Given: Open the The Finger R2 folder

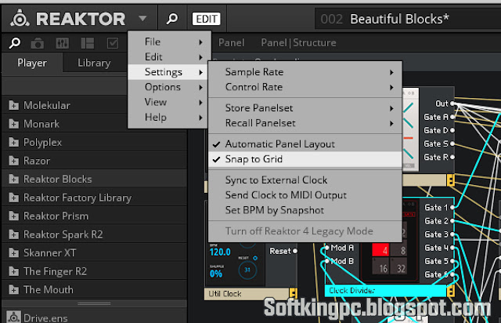Looking at the screenshot, I should click(94, 271).
